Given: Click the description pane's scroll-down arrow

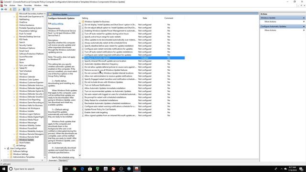Looking at the screenshot, I should point(80,155).
